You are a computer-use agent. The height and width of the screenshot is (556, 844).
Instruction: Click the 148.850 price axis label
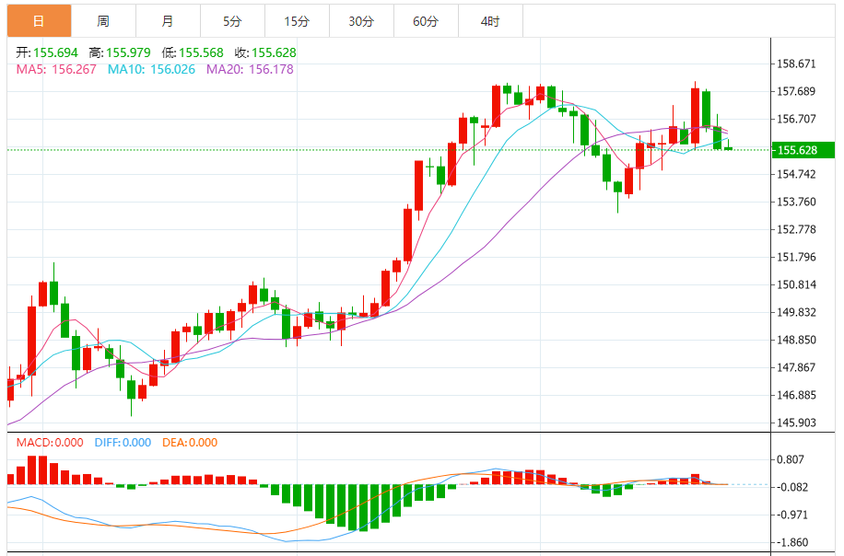click(x=796, y=340)
